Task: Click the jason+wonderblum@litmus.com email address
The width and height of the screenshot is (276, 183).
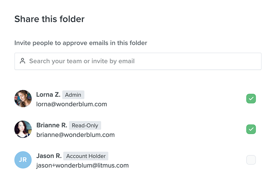Action: point(83,165)
